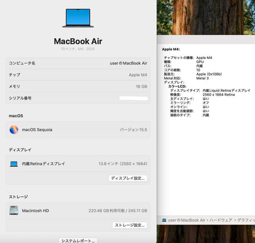Image resolution: width=255 pixels, height=243 pixels.
Task: Click the redacted serial number field
Action: tap(134, 98)
